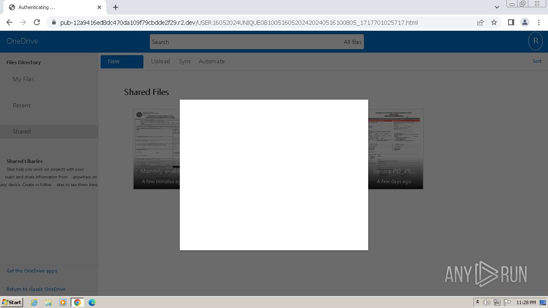This screenshot has height=308, width=548.
Task: Open a new browser tab
Action: click(x=116, y=7)
